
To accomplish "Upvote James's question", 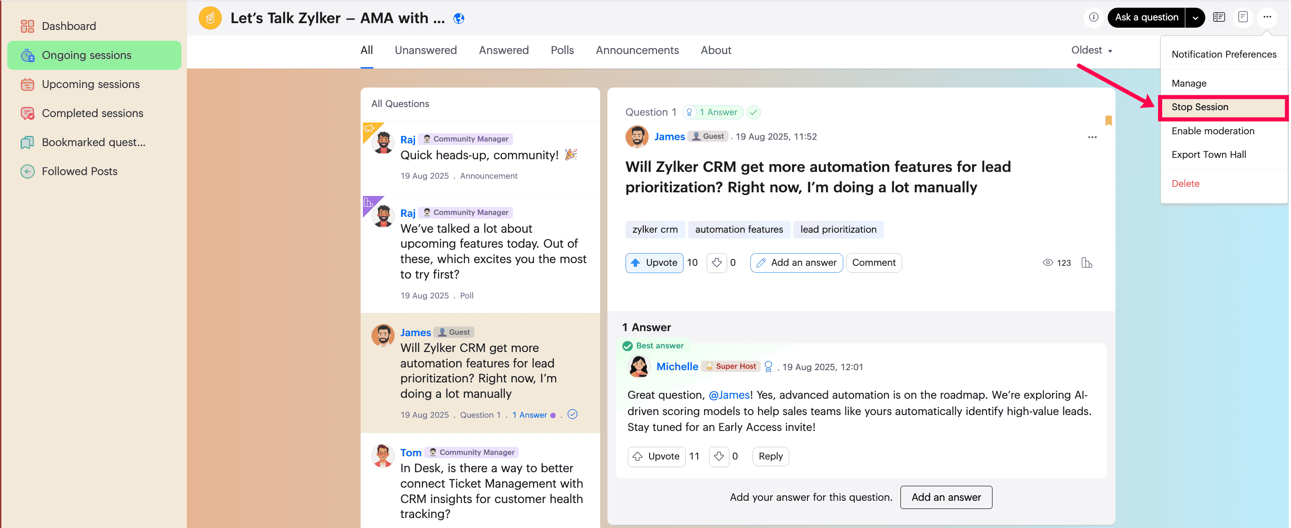I will click(x=654, y=263).
